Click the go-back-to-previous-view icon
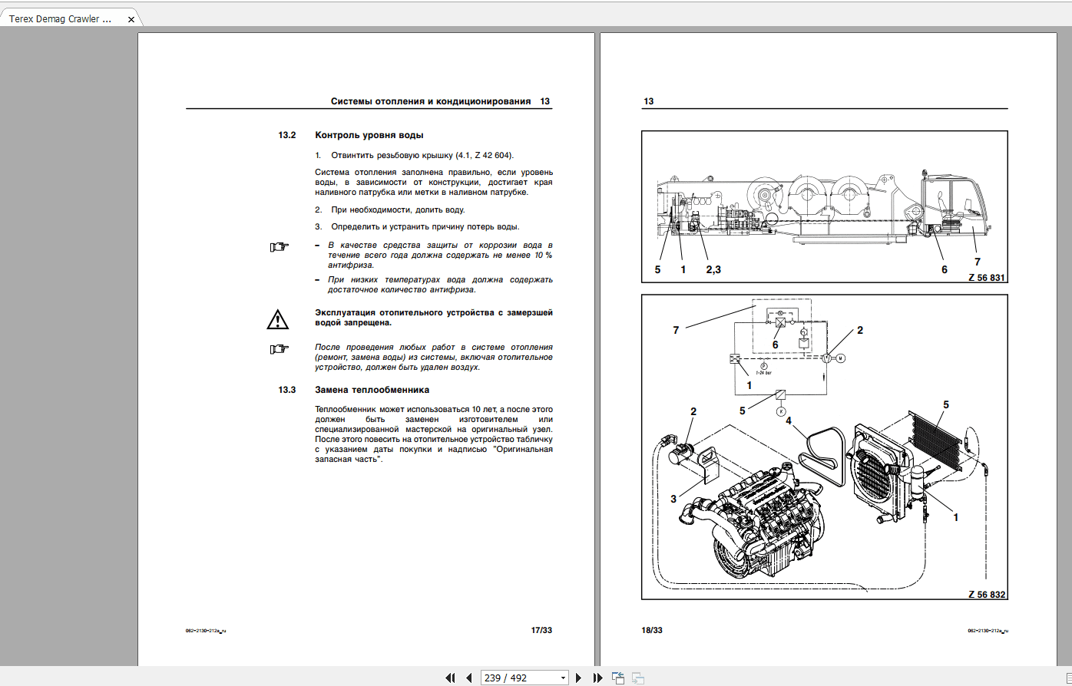Viewport: 1072px width, 686px height. [617, 678]
